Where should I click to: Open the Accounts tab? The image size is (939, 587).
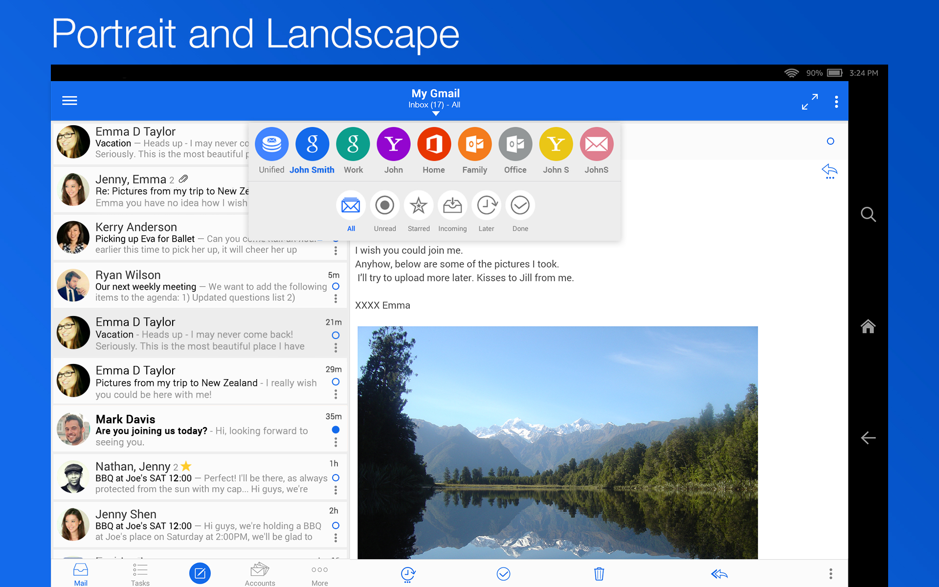click(x=260, y=574)
